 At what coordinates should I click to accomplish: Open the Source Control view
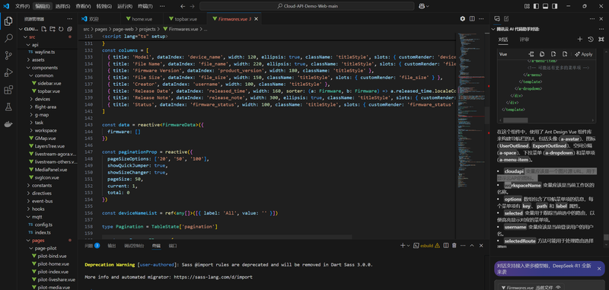[8, 56]
